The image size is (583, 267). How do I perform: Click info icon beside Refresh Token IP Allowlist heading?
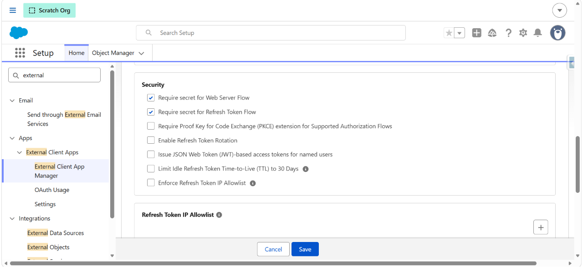219,215
